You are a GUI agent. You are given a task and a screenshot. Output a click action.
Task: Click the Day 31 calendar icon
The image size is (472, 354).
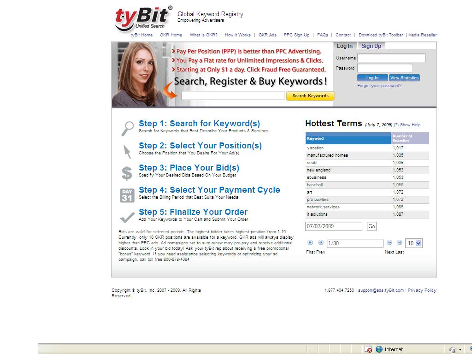coord(127,195)
